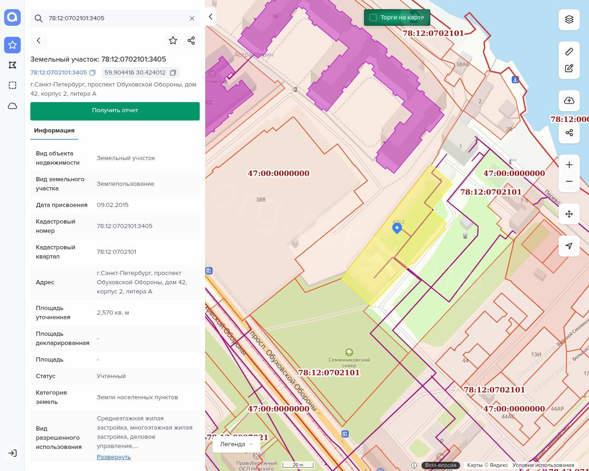Zoom in on the map
This screenshot has height=471, width=589.
[569, 165]
